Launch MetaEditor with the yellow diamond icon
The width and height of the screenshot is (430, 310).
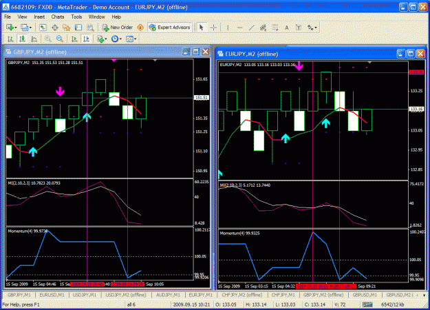140,28
